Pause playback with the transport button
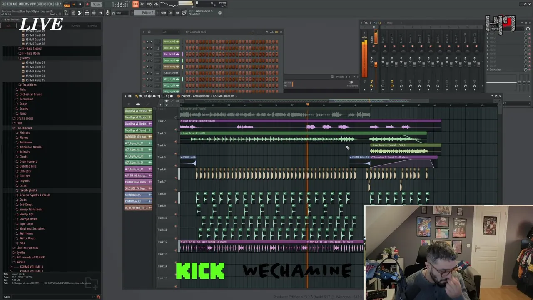The image size is (533, 300). click(73, 4)
